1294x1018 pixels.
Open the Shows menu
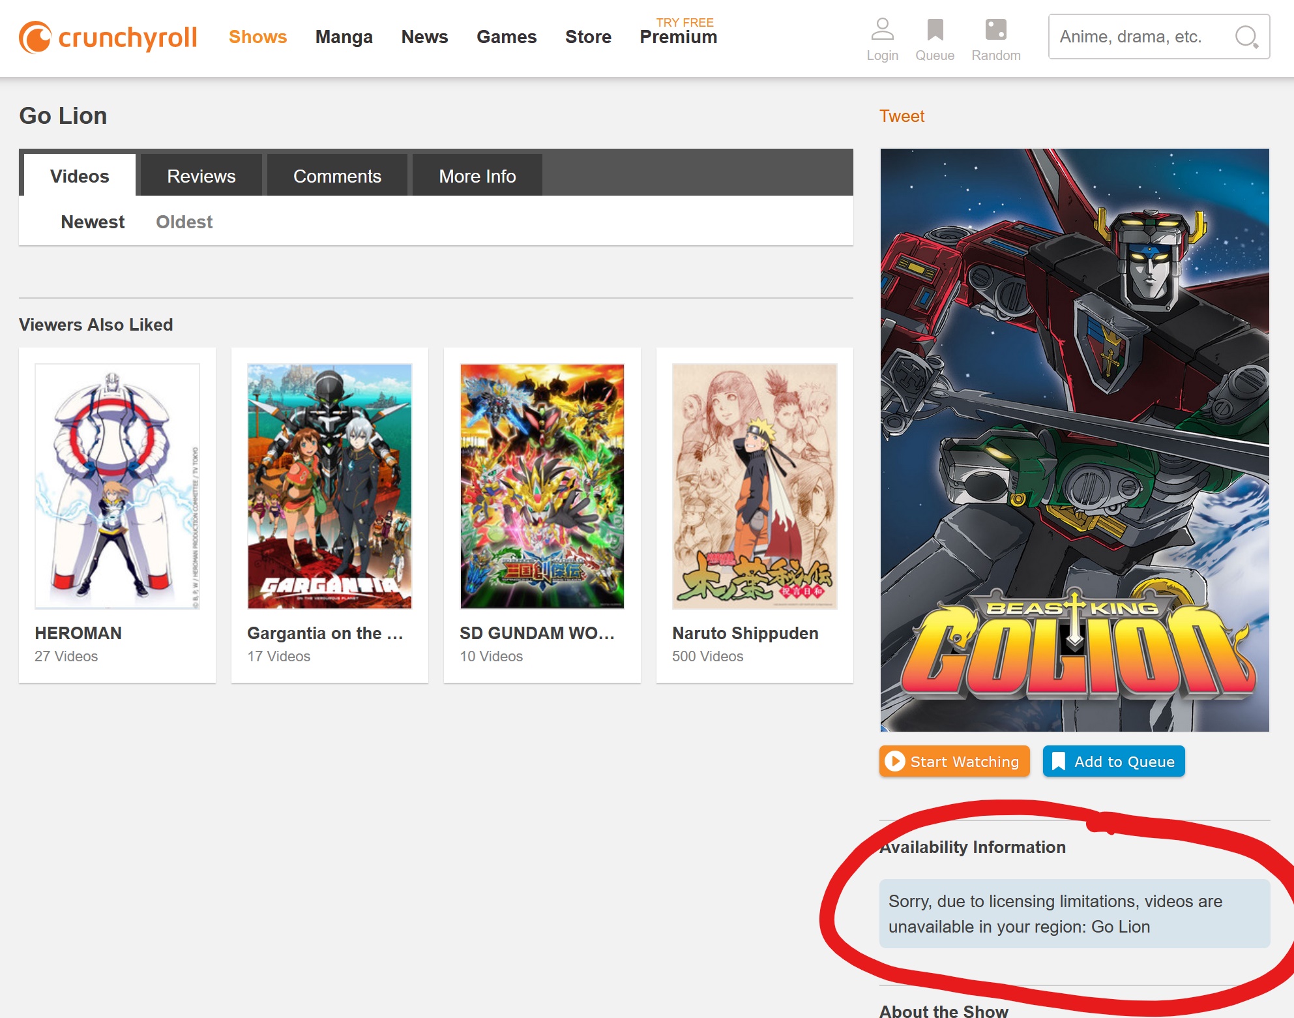tap(257, 37)
